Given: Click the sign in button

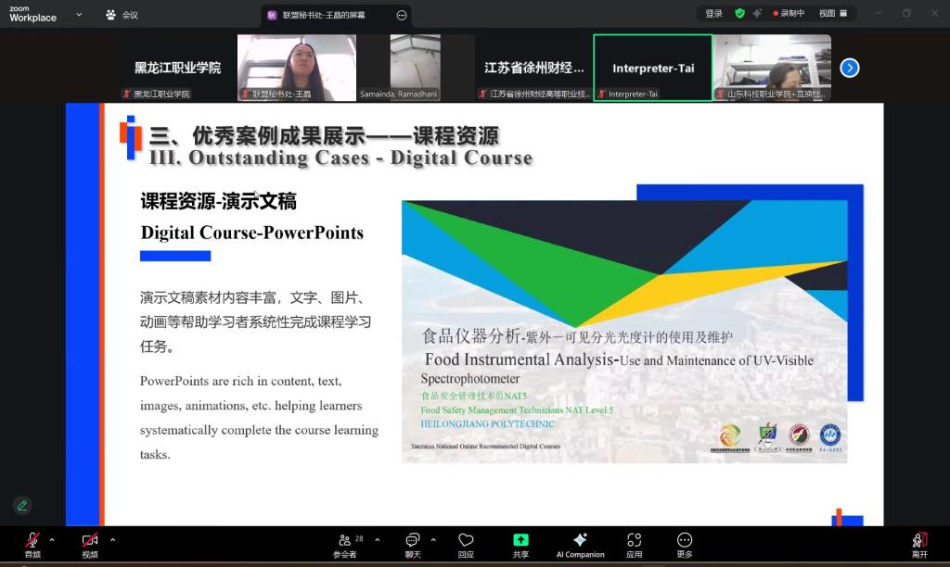Looking at the screenshot, I should 713,14.
